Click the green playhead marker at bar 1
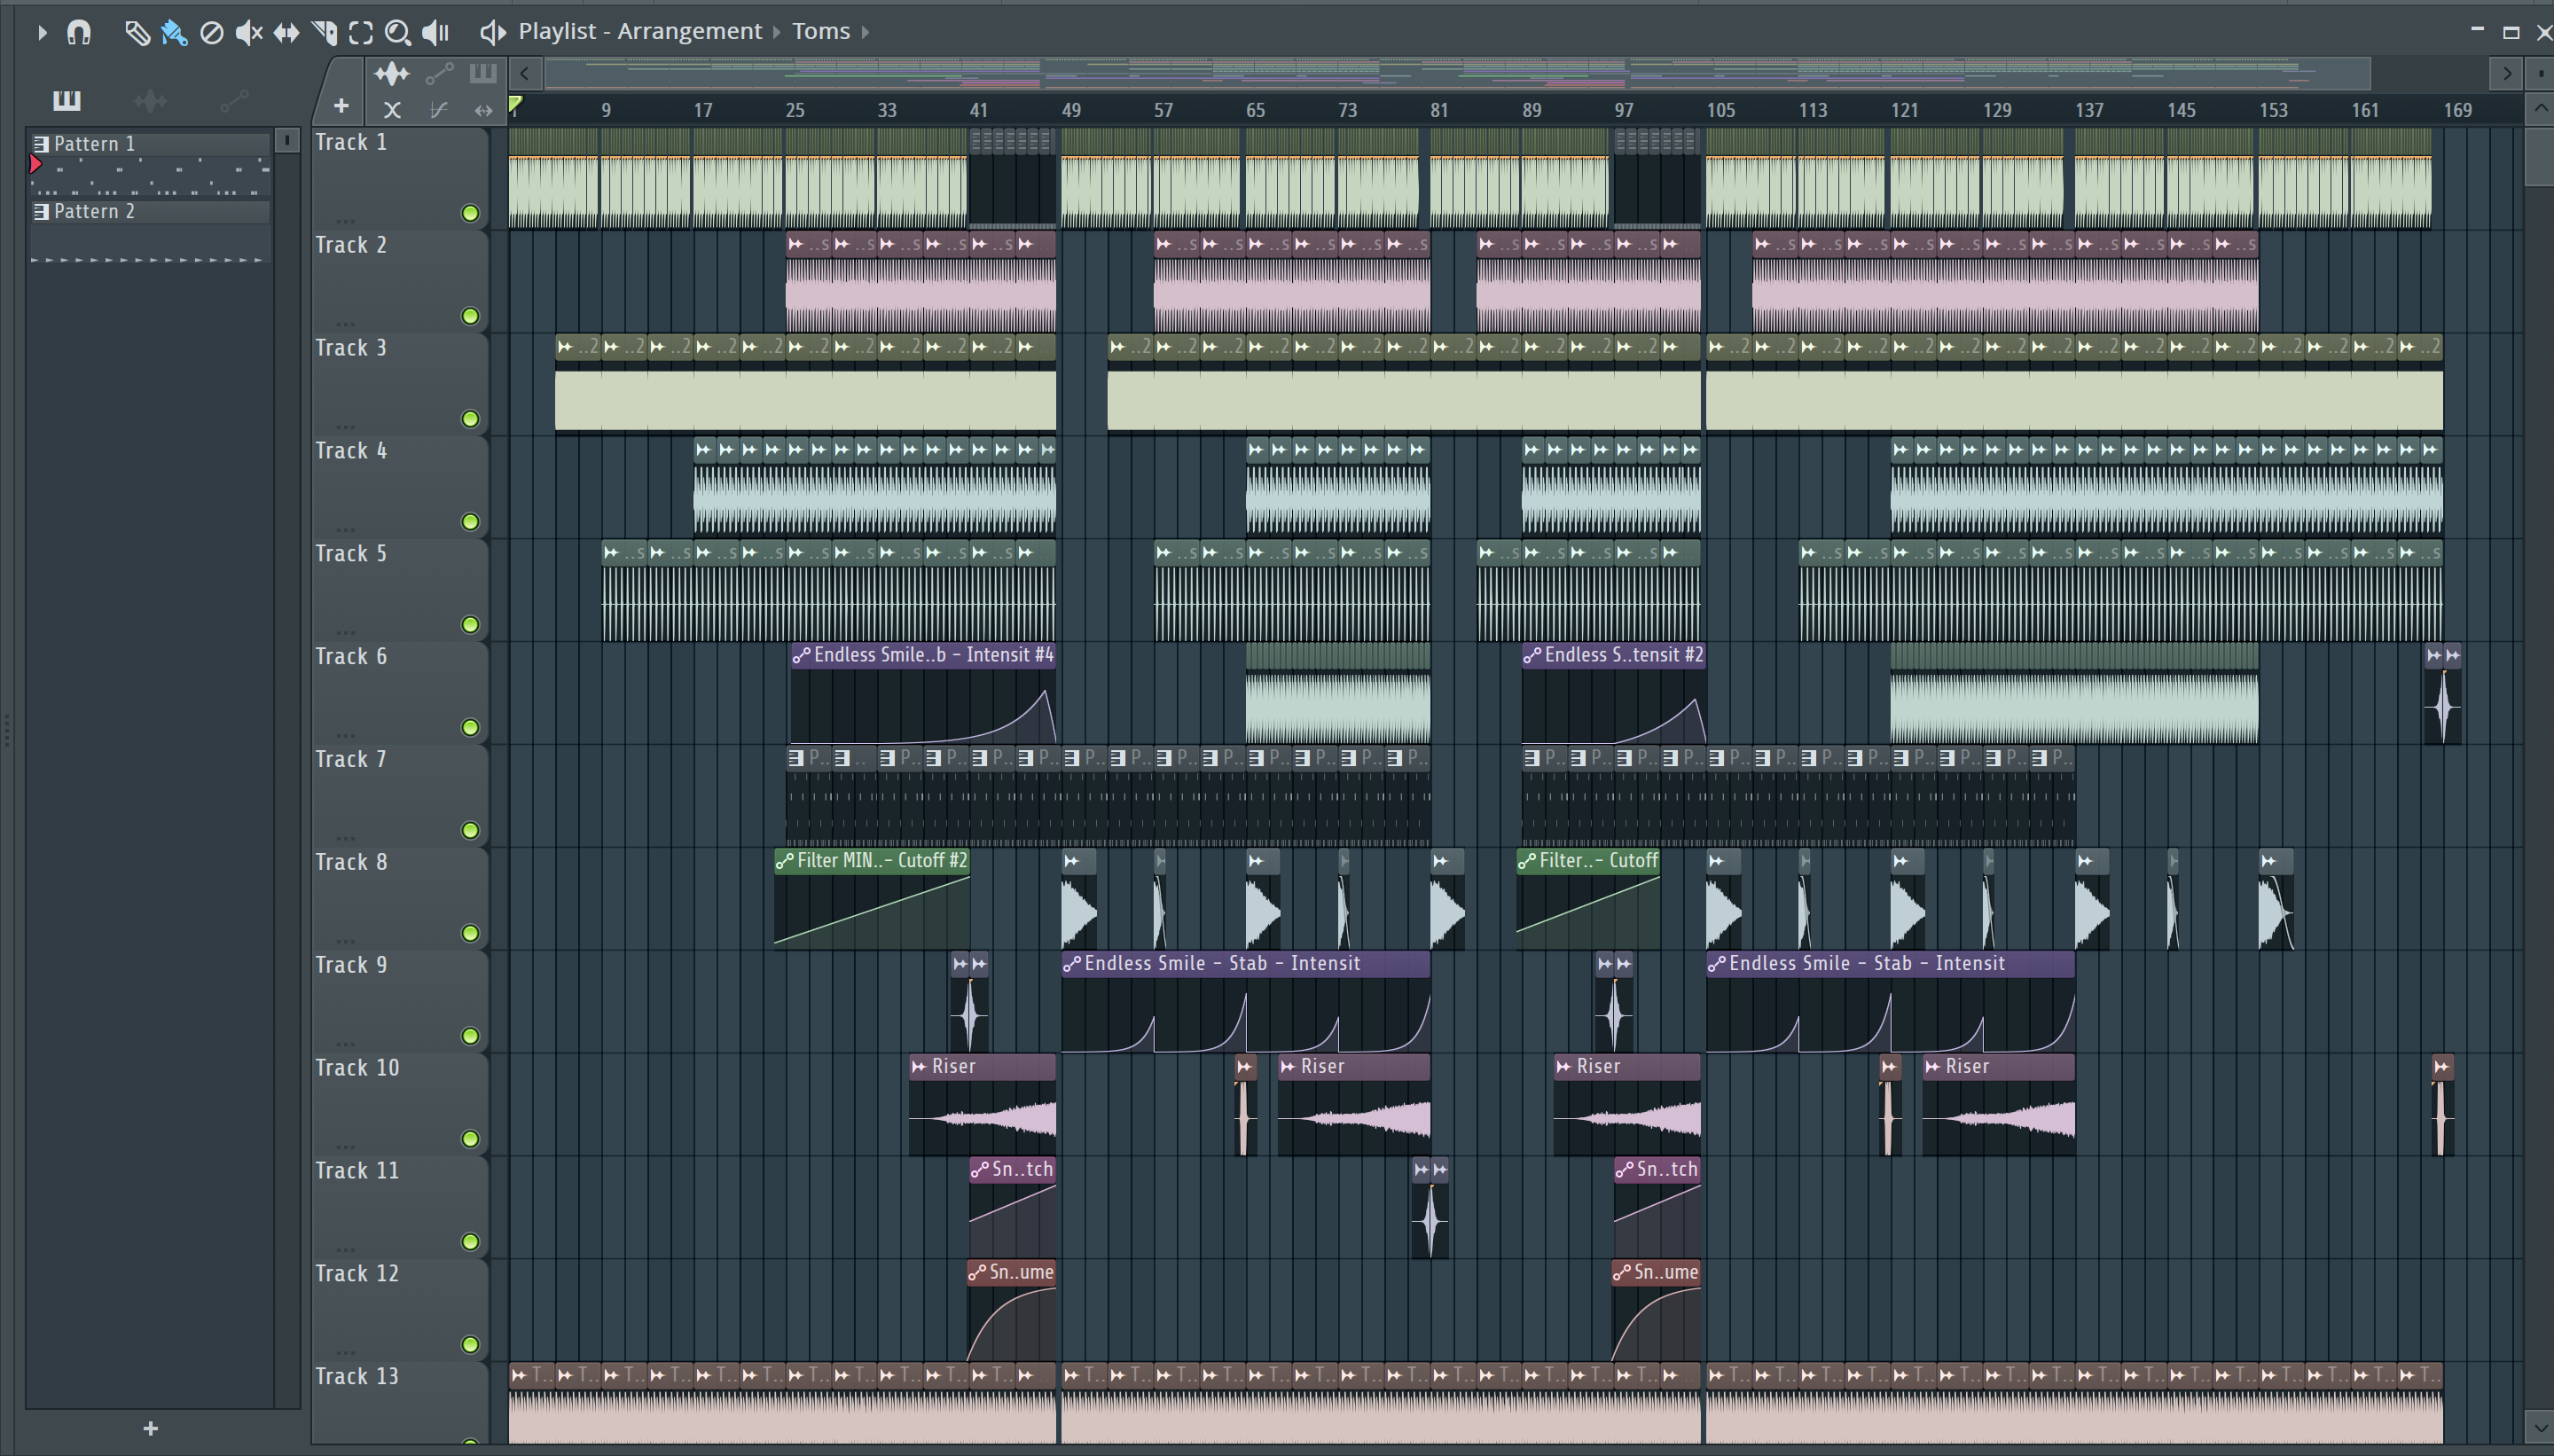2554x1456 pixels. click(516, 104)
